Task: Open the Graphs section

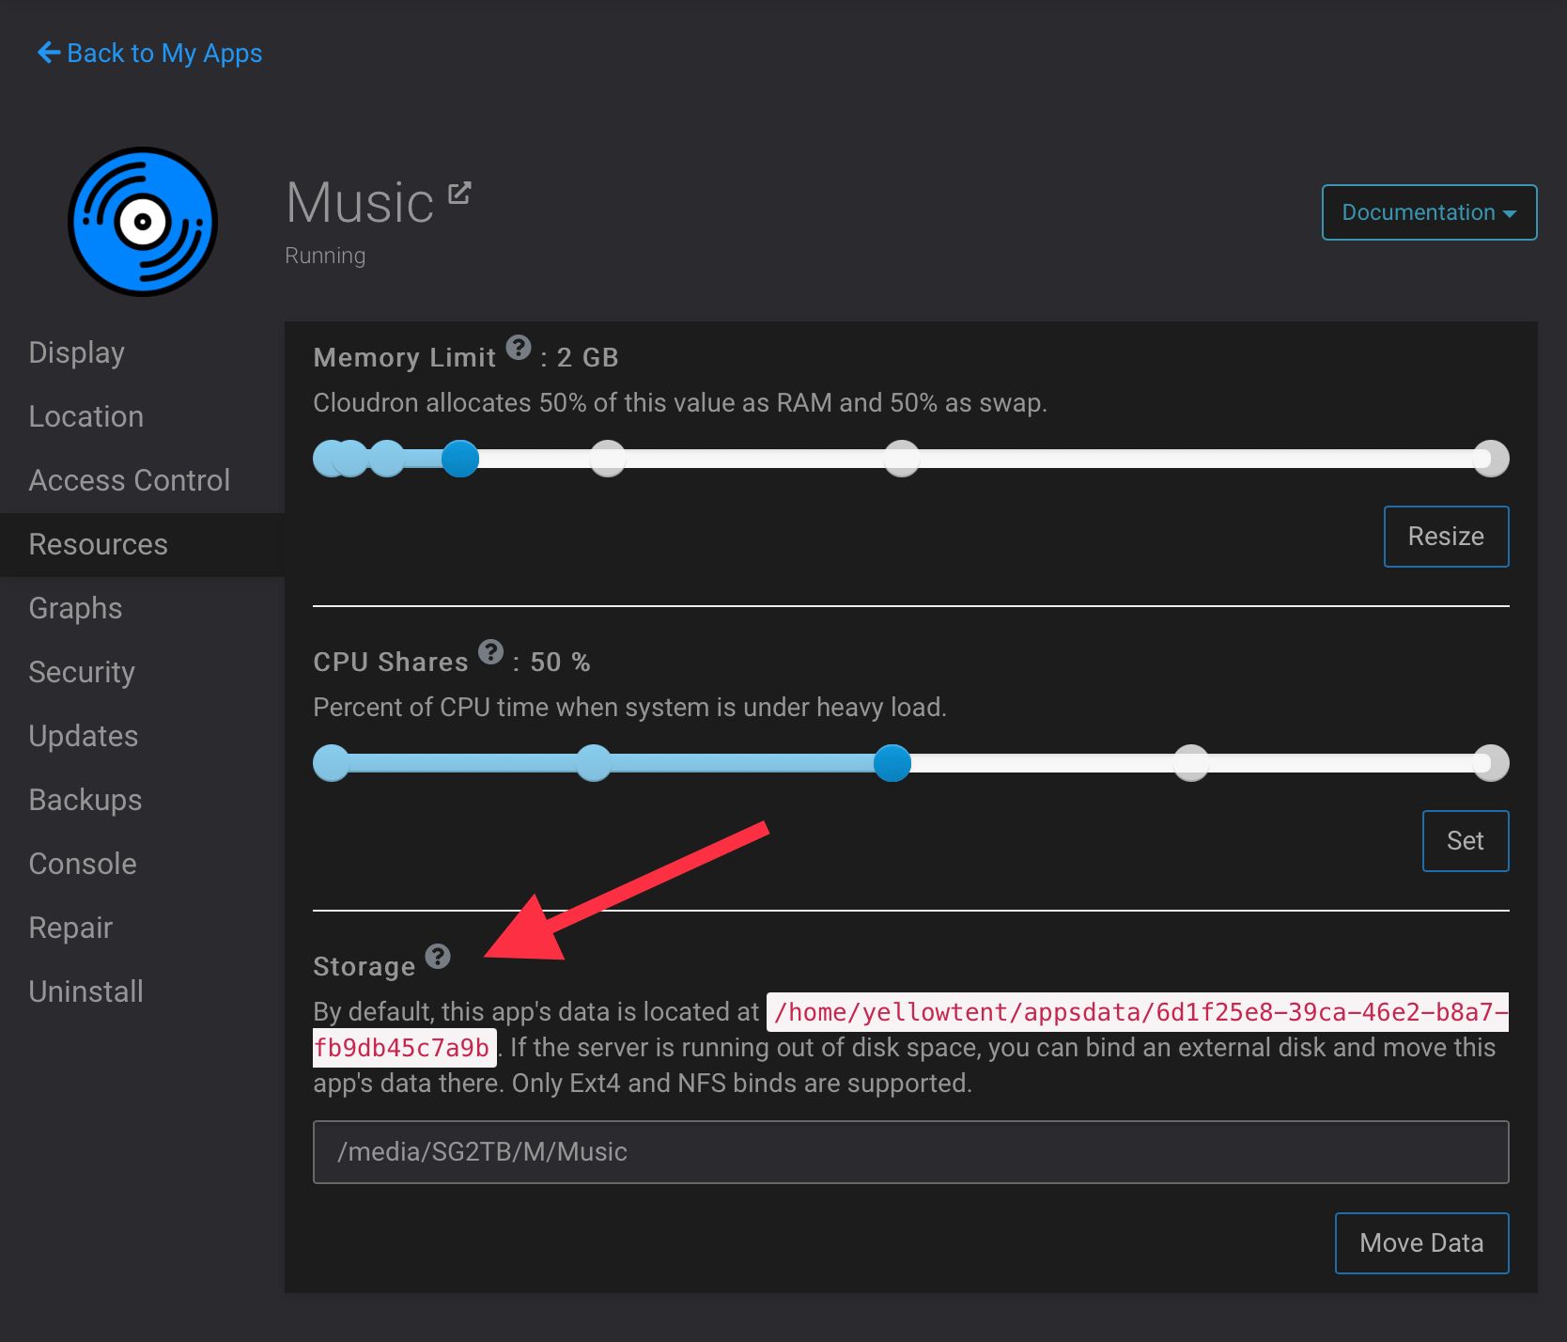Action: 76,608
